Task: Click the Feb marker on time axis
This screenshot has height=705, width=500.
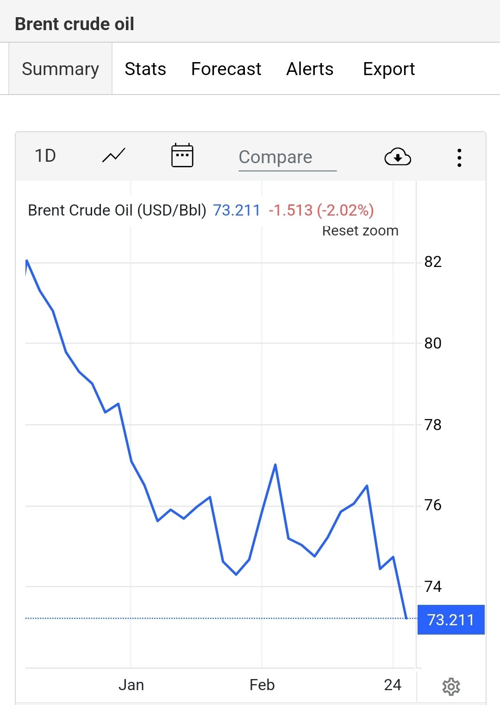Action: (x=262, y=685)
